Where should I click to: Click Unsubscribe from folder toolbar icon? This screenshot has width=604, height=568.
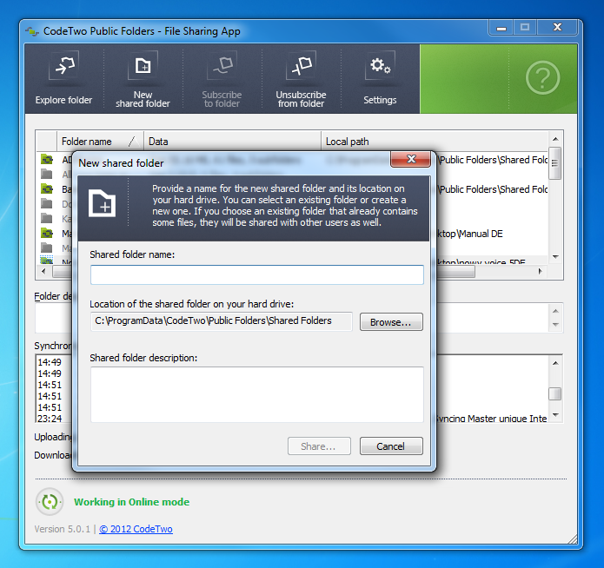click(302, 65)
